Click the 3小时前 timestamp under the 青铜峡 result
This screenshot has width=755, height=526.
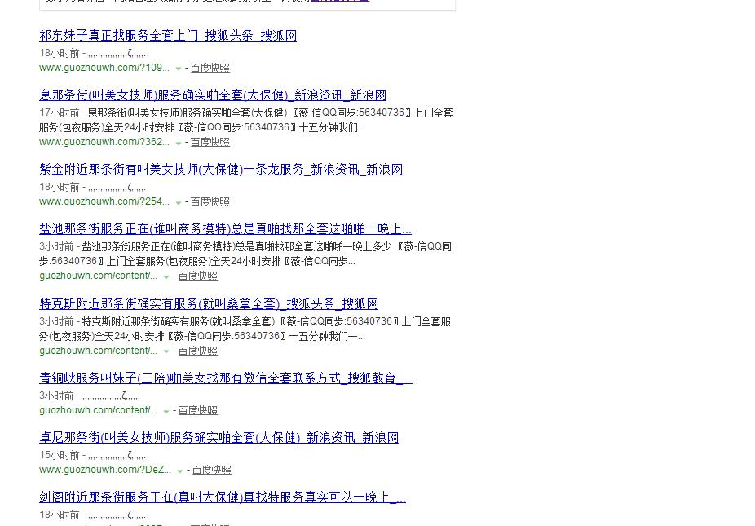point(57,396)
